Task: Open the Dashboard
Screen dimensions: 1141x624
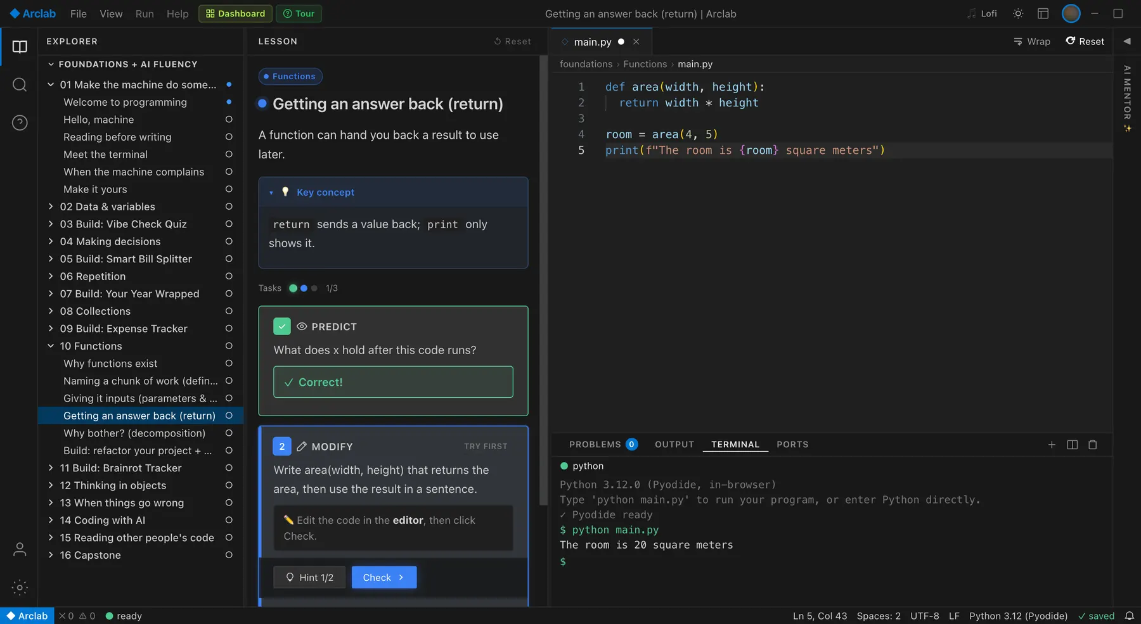Action: 236,13
